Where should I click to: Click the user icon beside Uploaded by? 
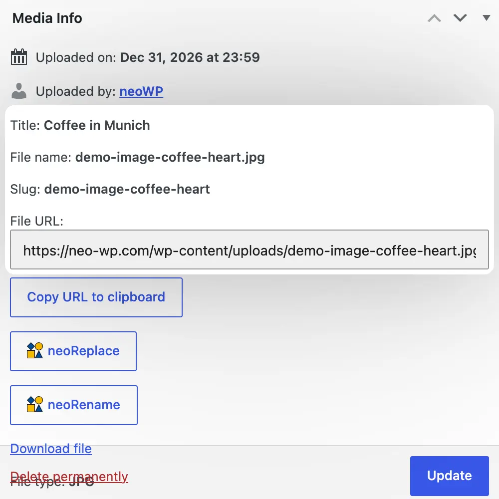(19, 91)
